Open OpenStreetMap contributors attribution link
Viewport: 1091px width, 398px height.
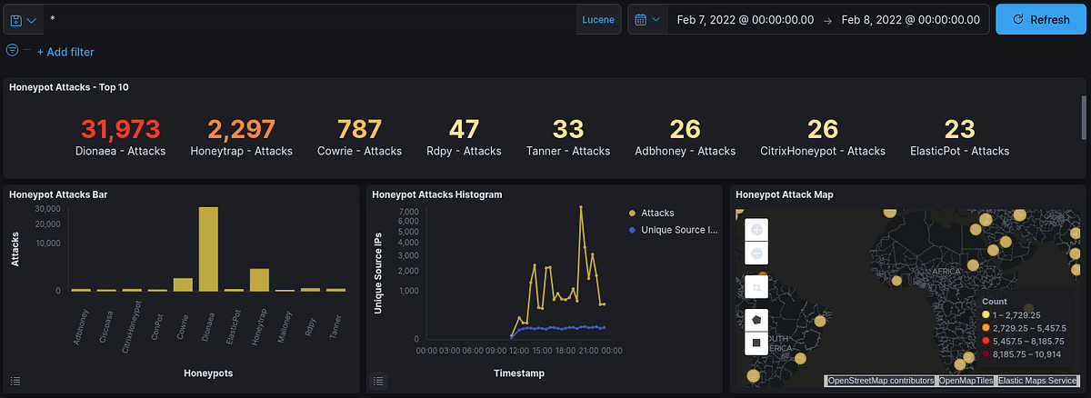tap(880, 381)
